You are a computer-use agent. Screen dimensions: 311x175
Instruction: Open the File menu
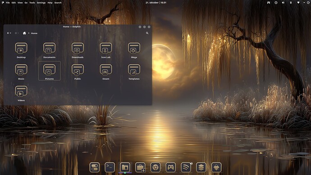click(x=8, y=3)
